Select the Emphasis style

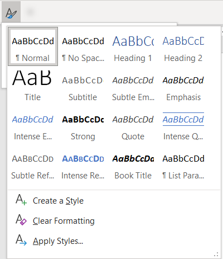[183, 86]
